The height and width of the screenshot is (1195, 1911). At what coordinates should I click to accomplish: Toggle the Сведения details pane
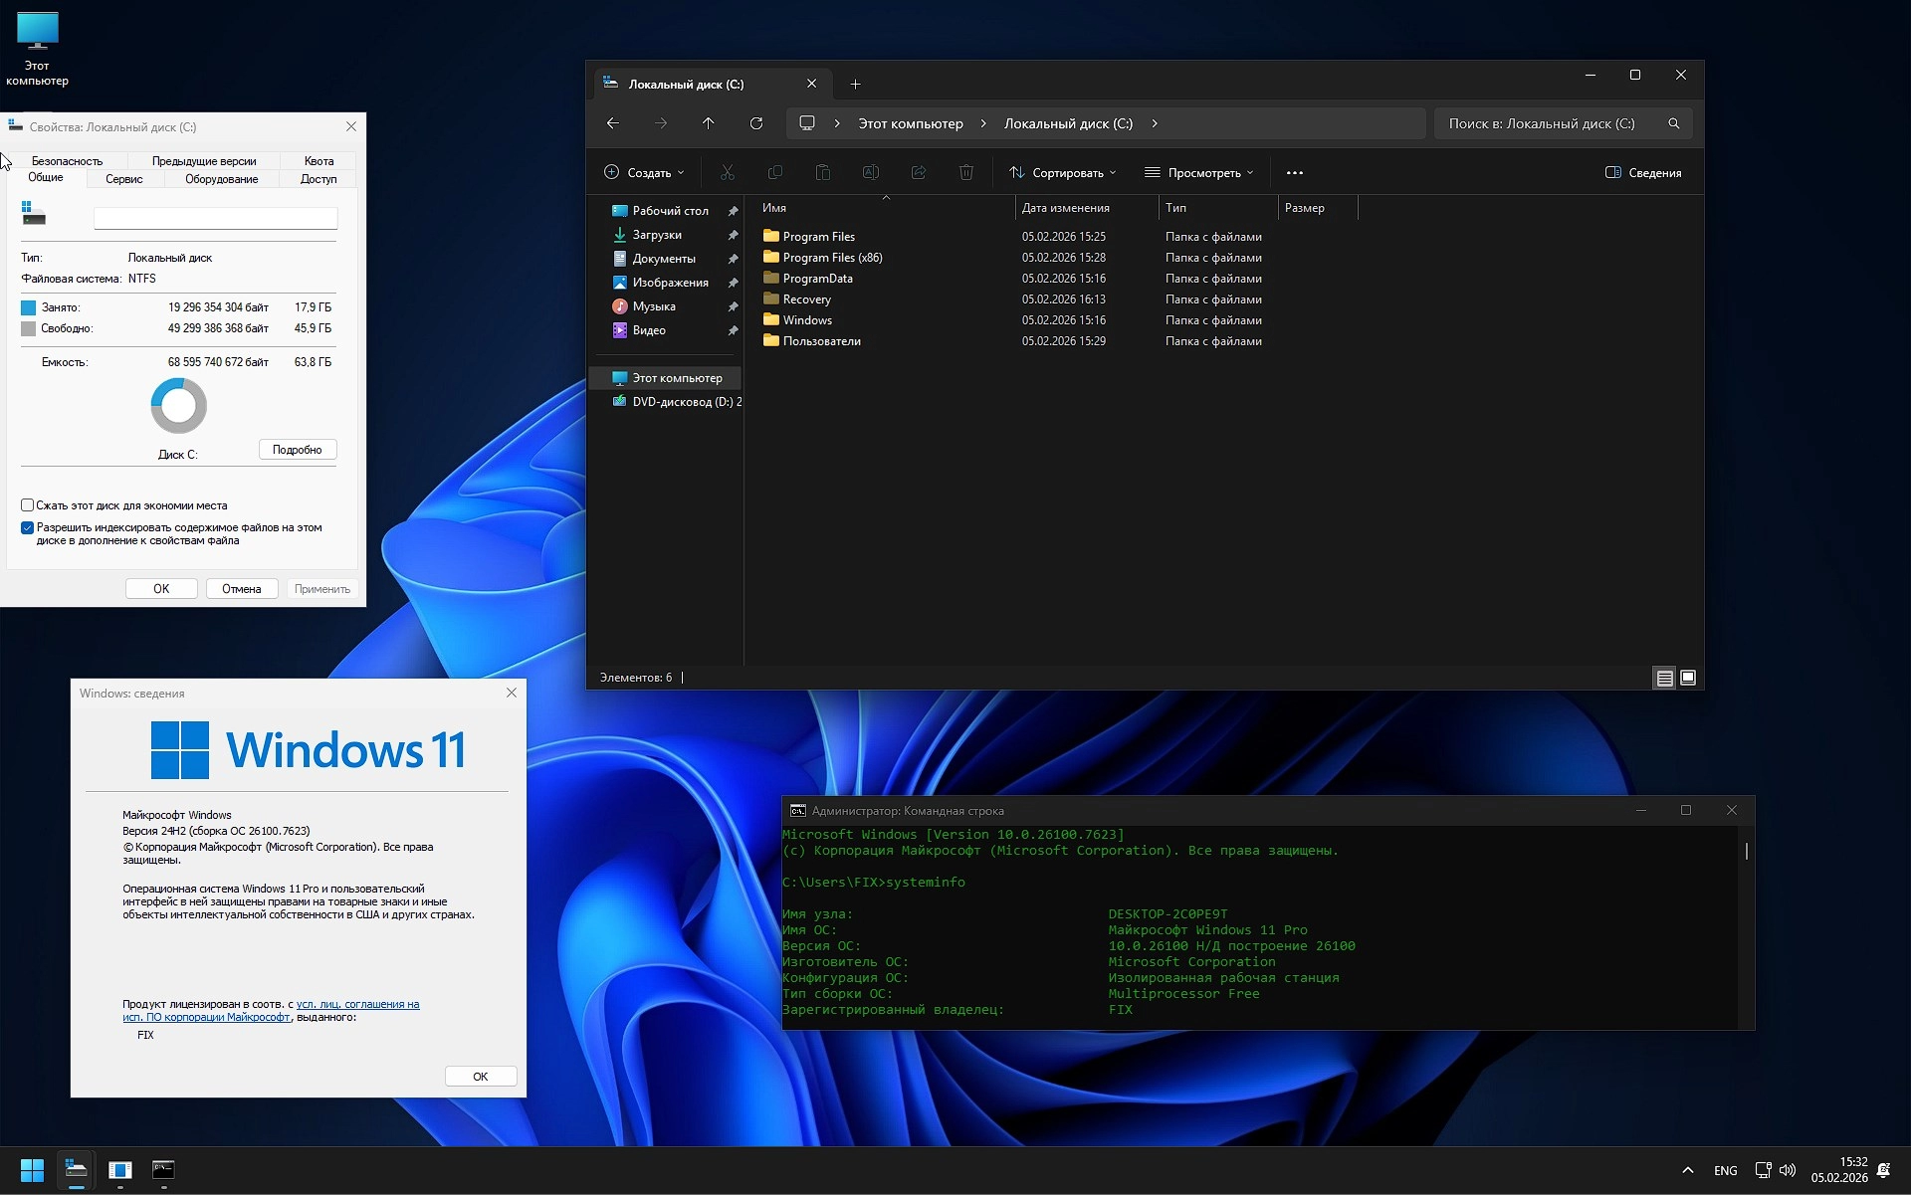pyautogui.click(x=1643, y=173)
